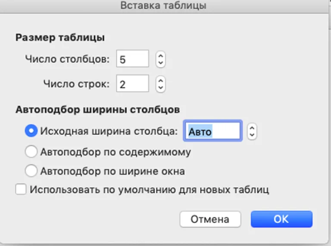
Task: Click the Число столбцов label
Action: point(67,59)
